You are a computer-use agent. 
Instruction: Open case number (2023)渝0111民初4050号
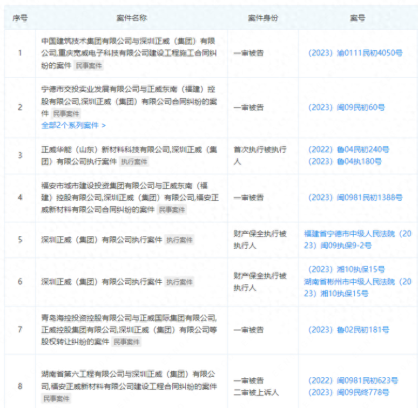coord(355,53)
